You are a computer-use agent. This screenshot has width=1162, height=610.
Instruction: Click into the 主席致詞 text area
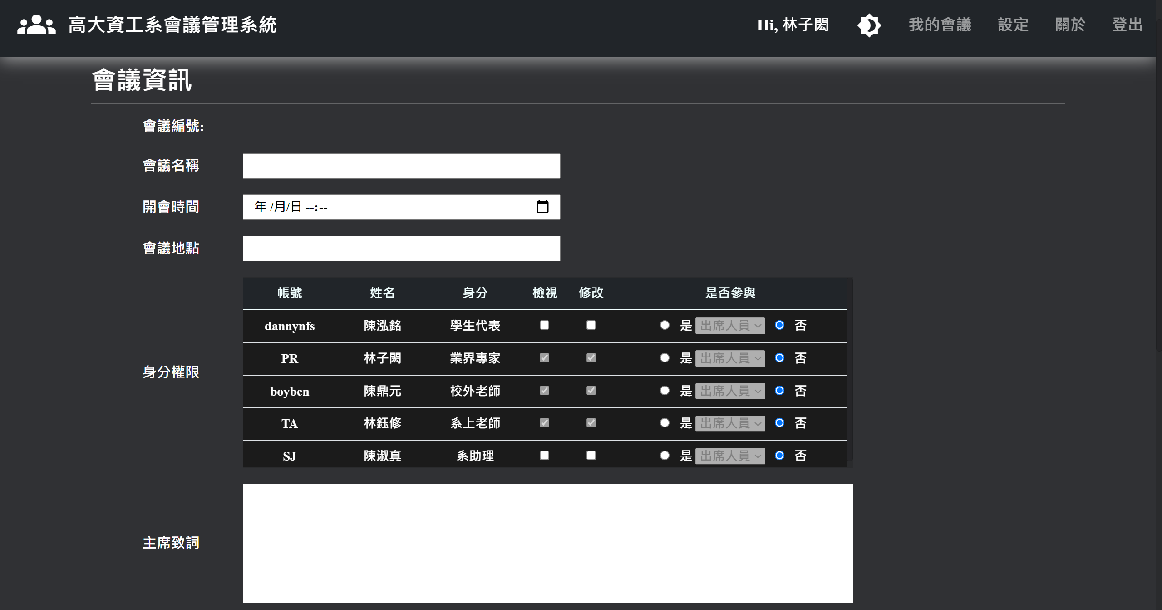547,543
